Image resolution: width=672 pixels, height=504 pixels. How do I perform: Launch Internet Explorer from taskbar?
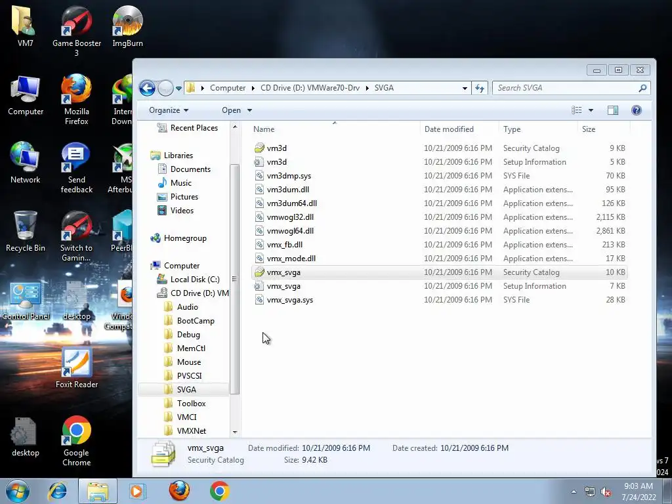(58, 491)
